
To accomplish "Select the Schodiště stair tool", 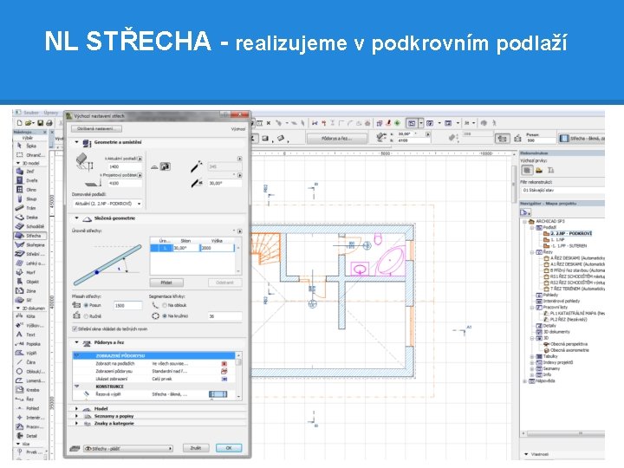I will click(x=30, y=226).
